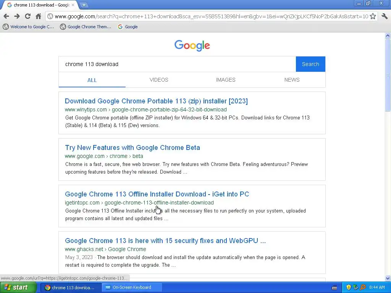Image resolution: width=391 pixels, height=293 pixels.
Task: Click the safely remove hardware tray icon
Action: [355, 288]
